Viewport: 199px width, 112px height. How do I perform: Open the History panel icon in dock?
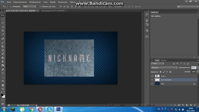click(x=147, y=14)
